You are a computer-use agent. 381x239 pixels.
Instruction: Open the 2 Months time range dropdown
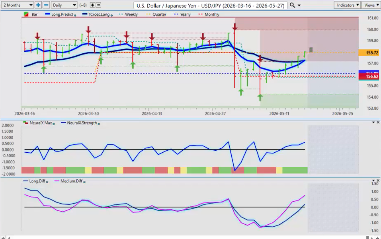coord(17,5)
